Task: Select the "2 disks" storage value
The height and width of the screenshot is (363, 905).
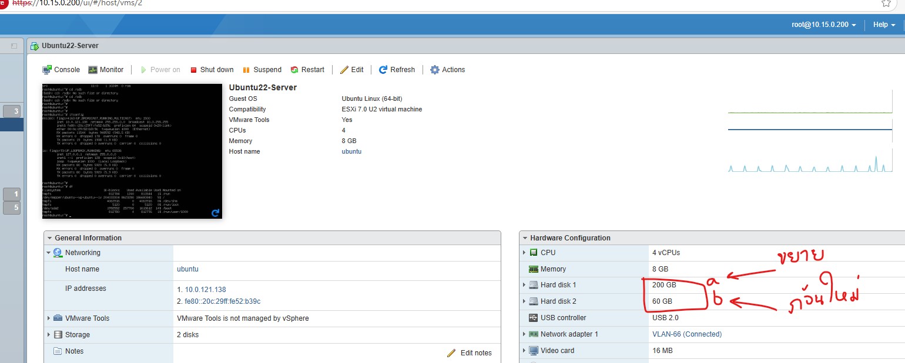Action: coord(188,335)
